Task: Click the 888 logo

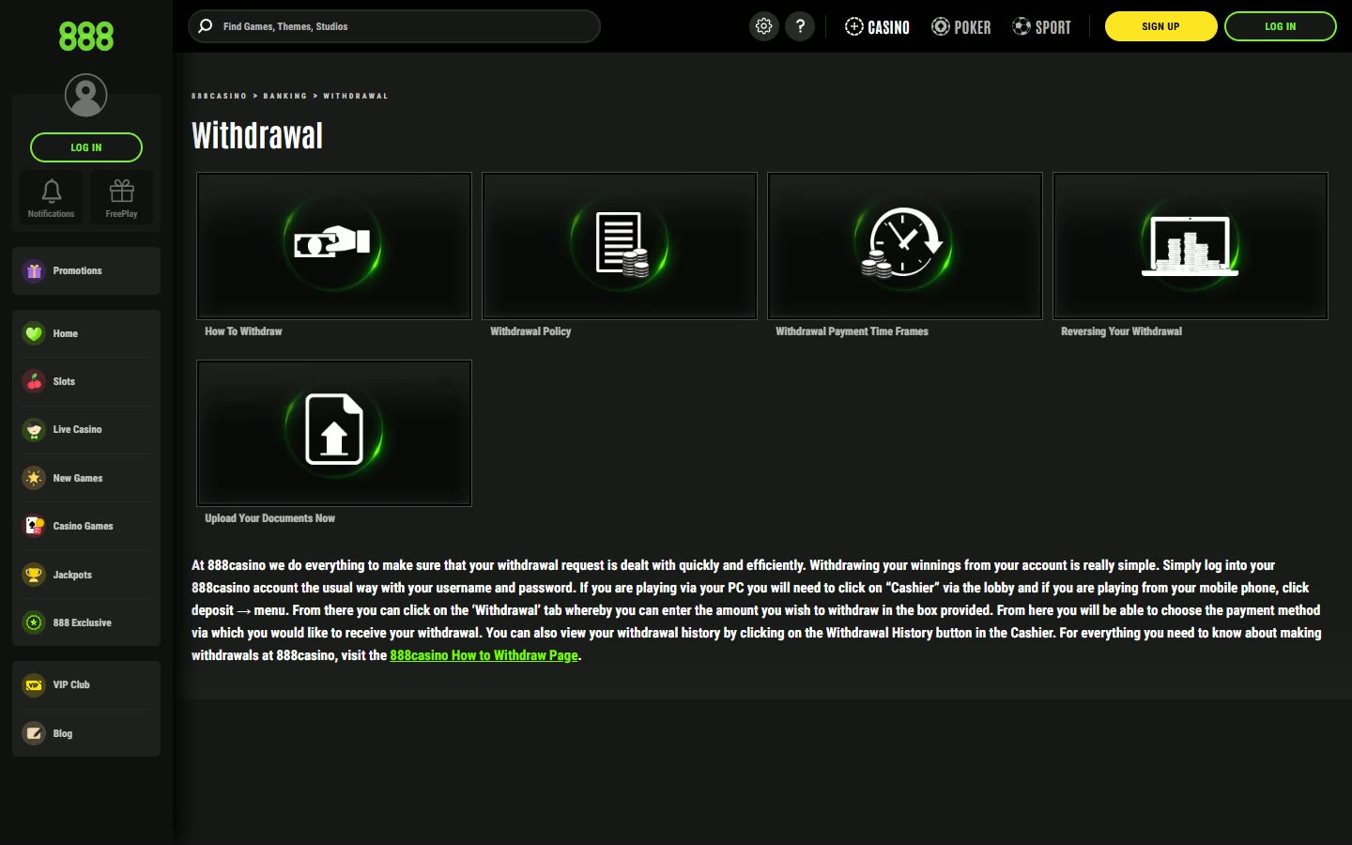Action: [x=85, y=37]
